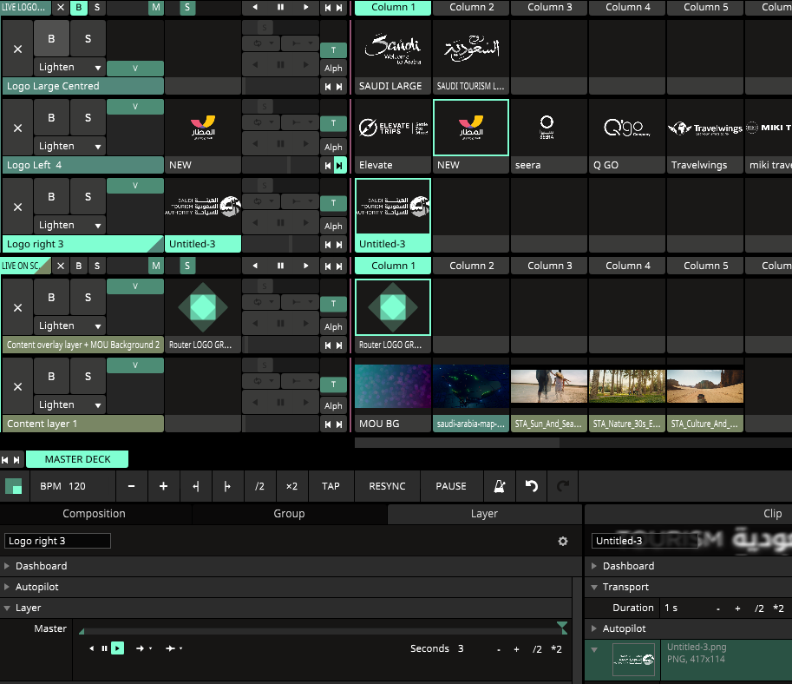Open Lighten blend mode dropdown on Logo Left 4
The image size is (792, 684).
tap(70, 146)
